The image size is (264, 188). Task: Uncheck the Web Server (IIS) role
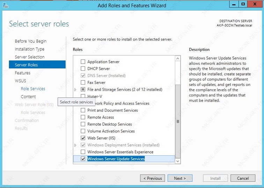pyautogui.click(x=83, y=138)
